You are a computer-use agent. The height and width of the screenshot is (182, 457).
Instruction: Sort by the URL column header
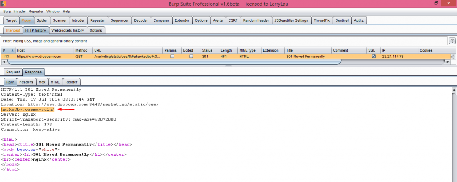click(128, 51)
